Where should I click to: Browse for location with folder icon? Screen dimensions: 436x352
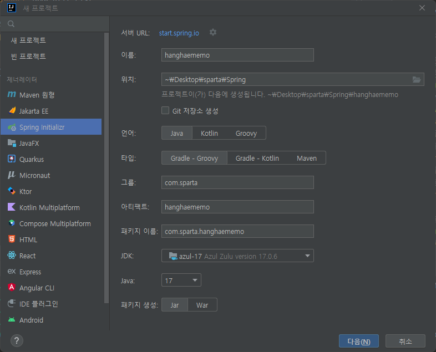[x=416, y=80]
